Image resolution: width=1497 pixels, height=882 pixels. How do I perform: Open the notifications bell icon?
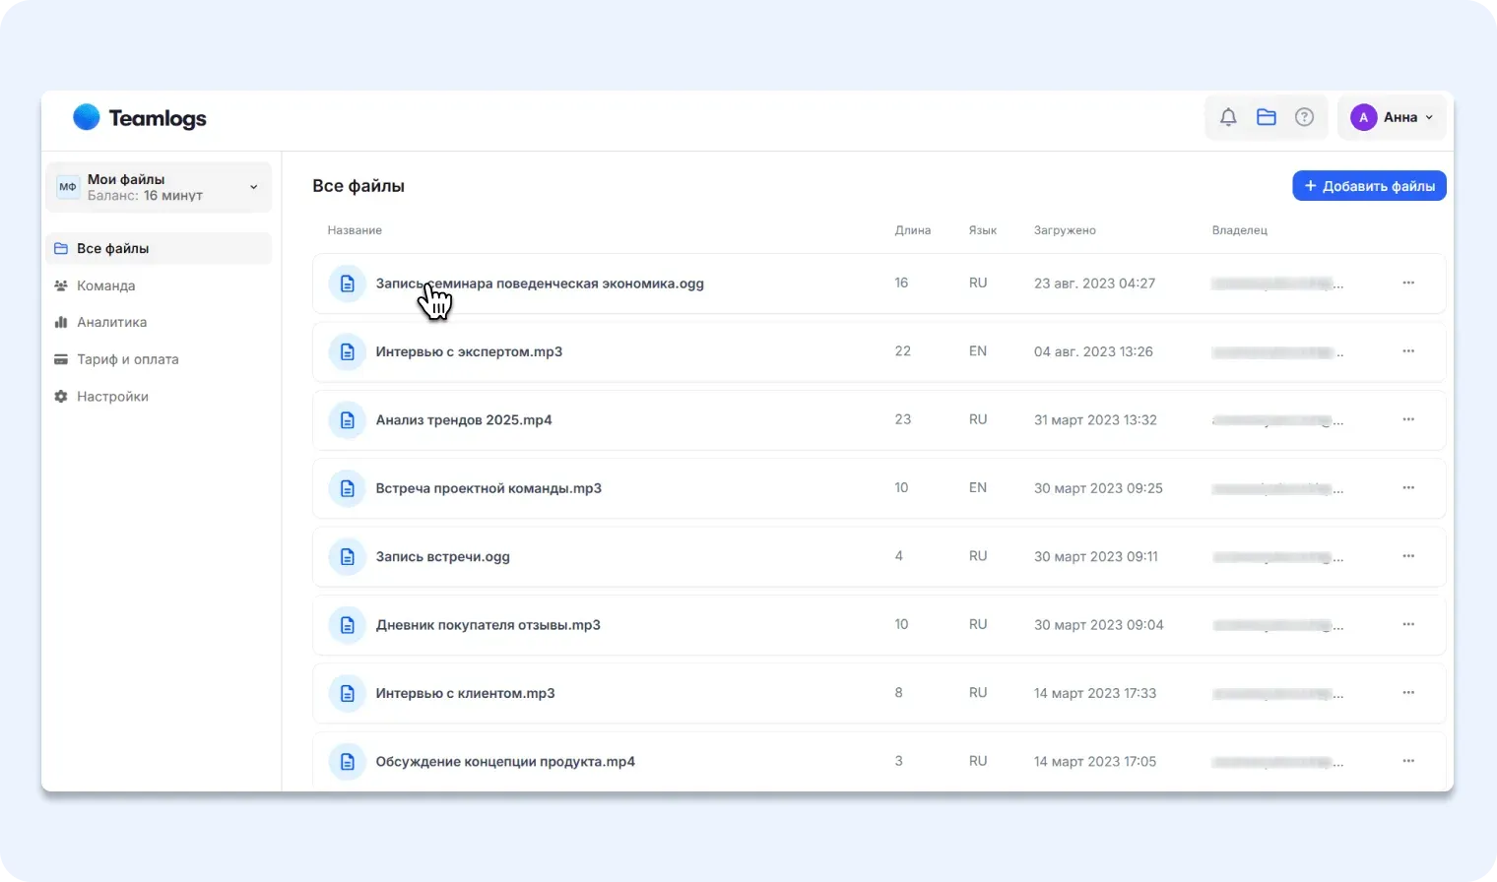coord(1228,117)
